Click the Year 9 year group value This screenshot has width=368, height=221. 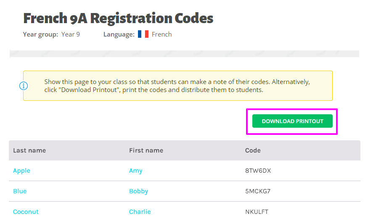pos(71,34)
